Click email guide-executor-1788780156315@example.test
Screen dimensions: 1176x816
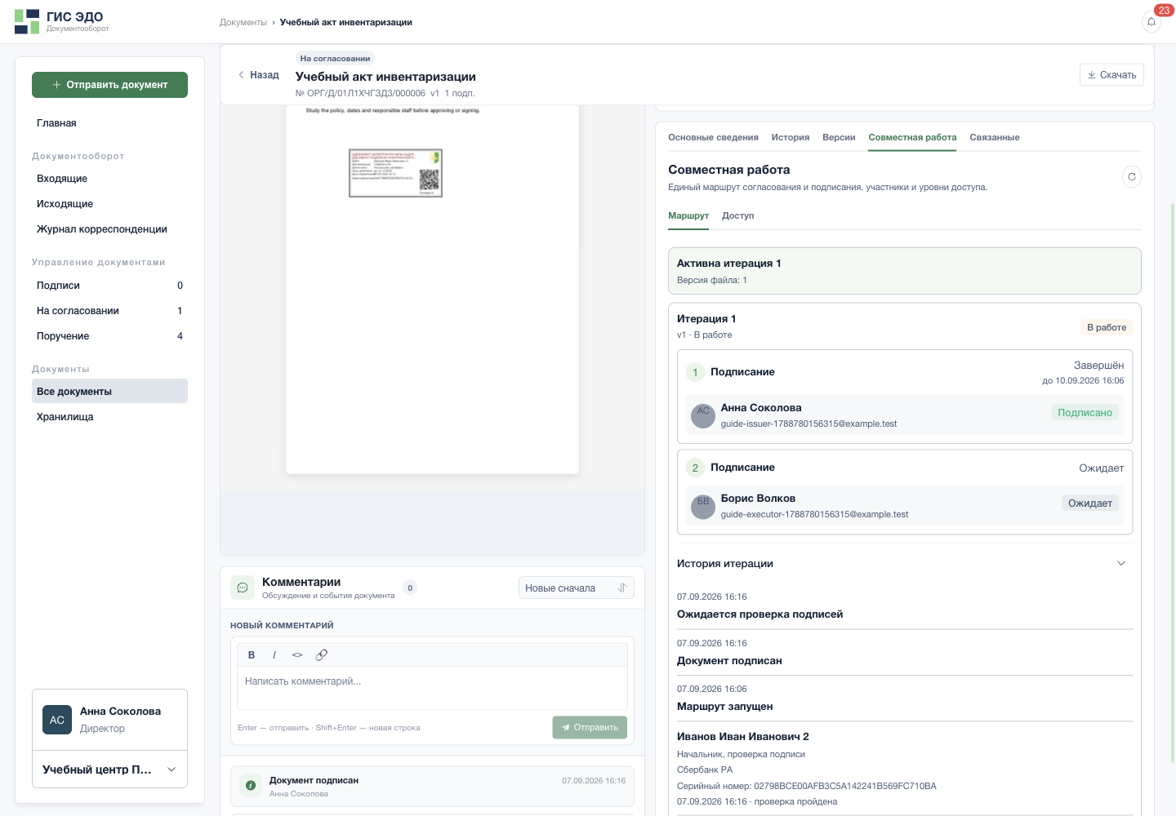click(x=814, y=514)
